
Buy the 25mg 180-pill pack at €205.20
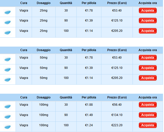[148, 31]
